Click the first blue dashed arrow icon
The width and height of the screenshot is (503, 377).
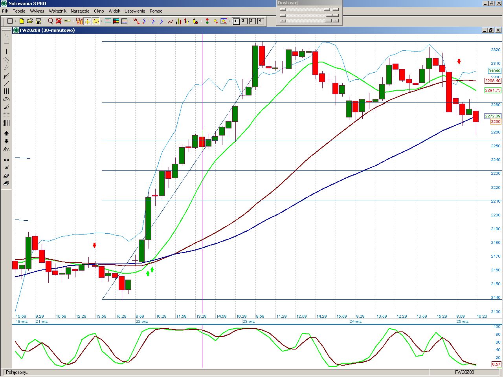(x=144, y=21)
